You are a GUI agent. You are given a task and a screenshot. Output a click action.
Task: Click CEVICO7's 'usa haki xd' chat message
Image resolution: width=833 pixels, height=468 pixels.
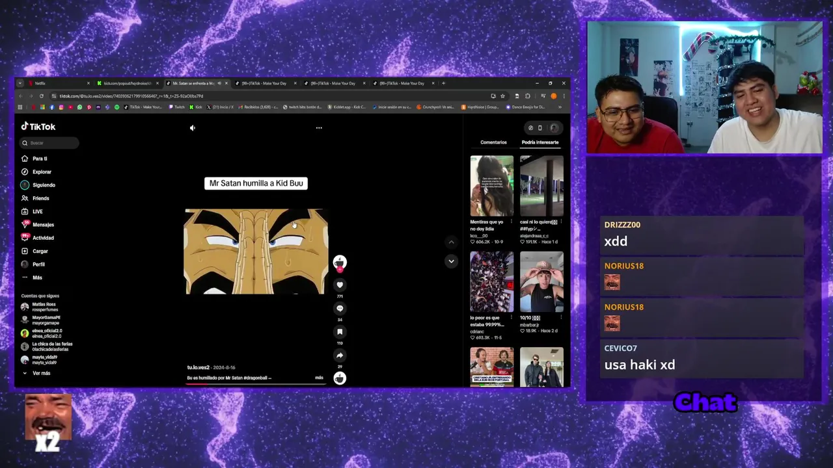click(640, 365)
